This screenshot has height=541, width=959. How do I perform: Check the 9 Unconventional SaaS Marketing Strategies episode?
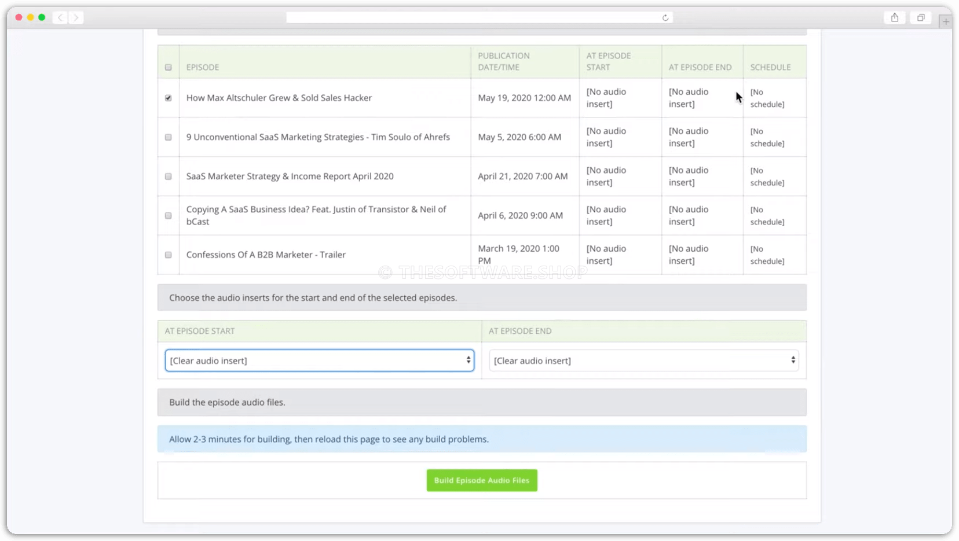pos(169,137)
